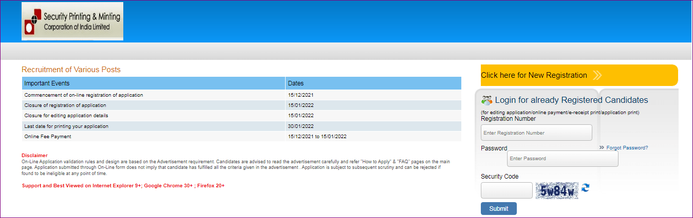The image size is (693, 218).
Task: Refresh the captcha security code image
Action: point(586,188)
